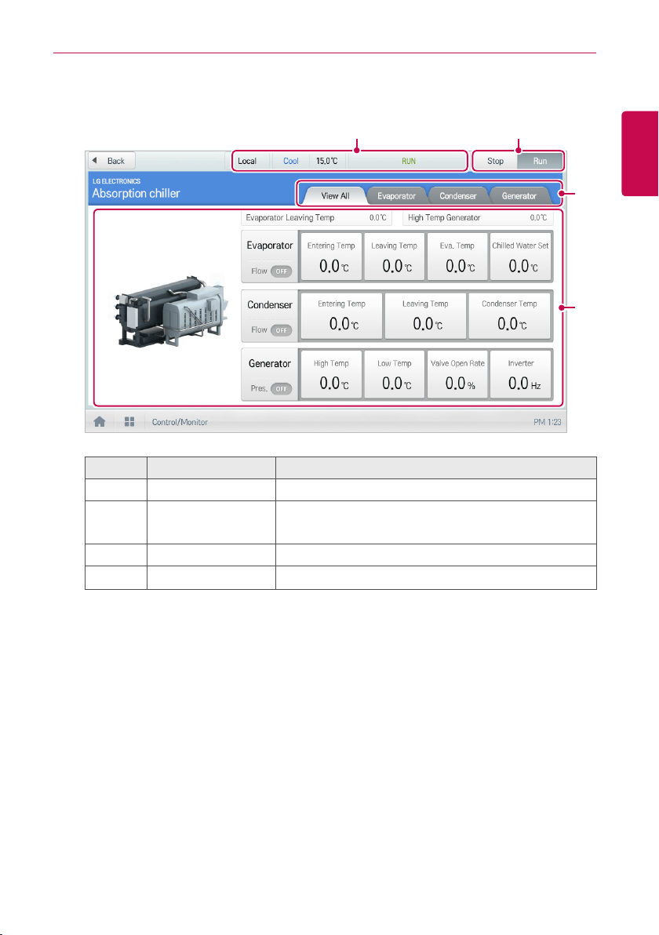
Task: Click the LG ELECTRONICS label
Action: pyautogui.click(x=116, y=181)
